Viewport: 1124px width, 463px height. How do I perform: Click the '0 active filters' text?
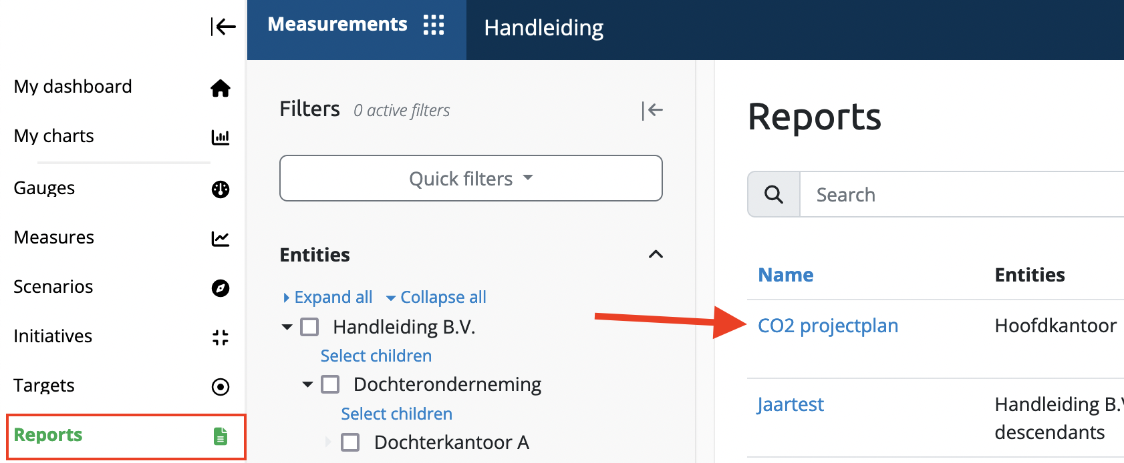click(402, 110)
